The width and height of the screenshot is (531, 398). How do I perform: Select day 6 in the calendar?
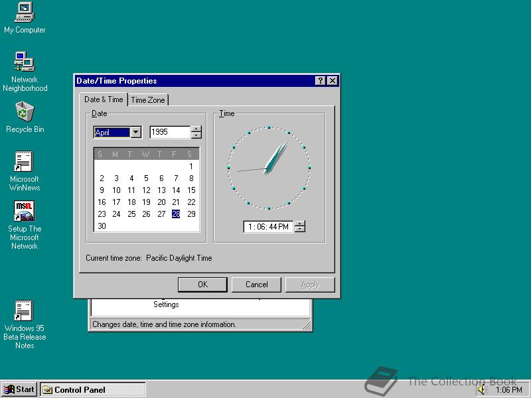[x=161, y=178]
